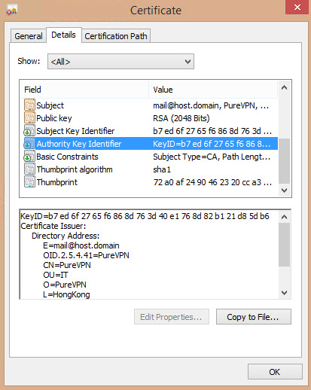Click the 'OU=IT' line
311x390 pixels.
56,275
